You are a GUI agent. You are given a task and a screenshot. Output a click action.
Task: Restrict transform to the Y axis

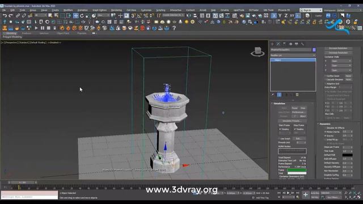[280, 16]
